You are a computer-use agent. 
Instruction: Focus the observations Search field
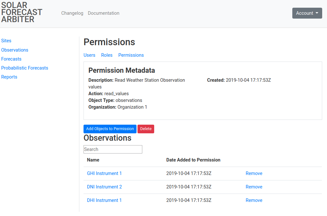coord(113,149)
